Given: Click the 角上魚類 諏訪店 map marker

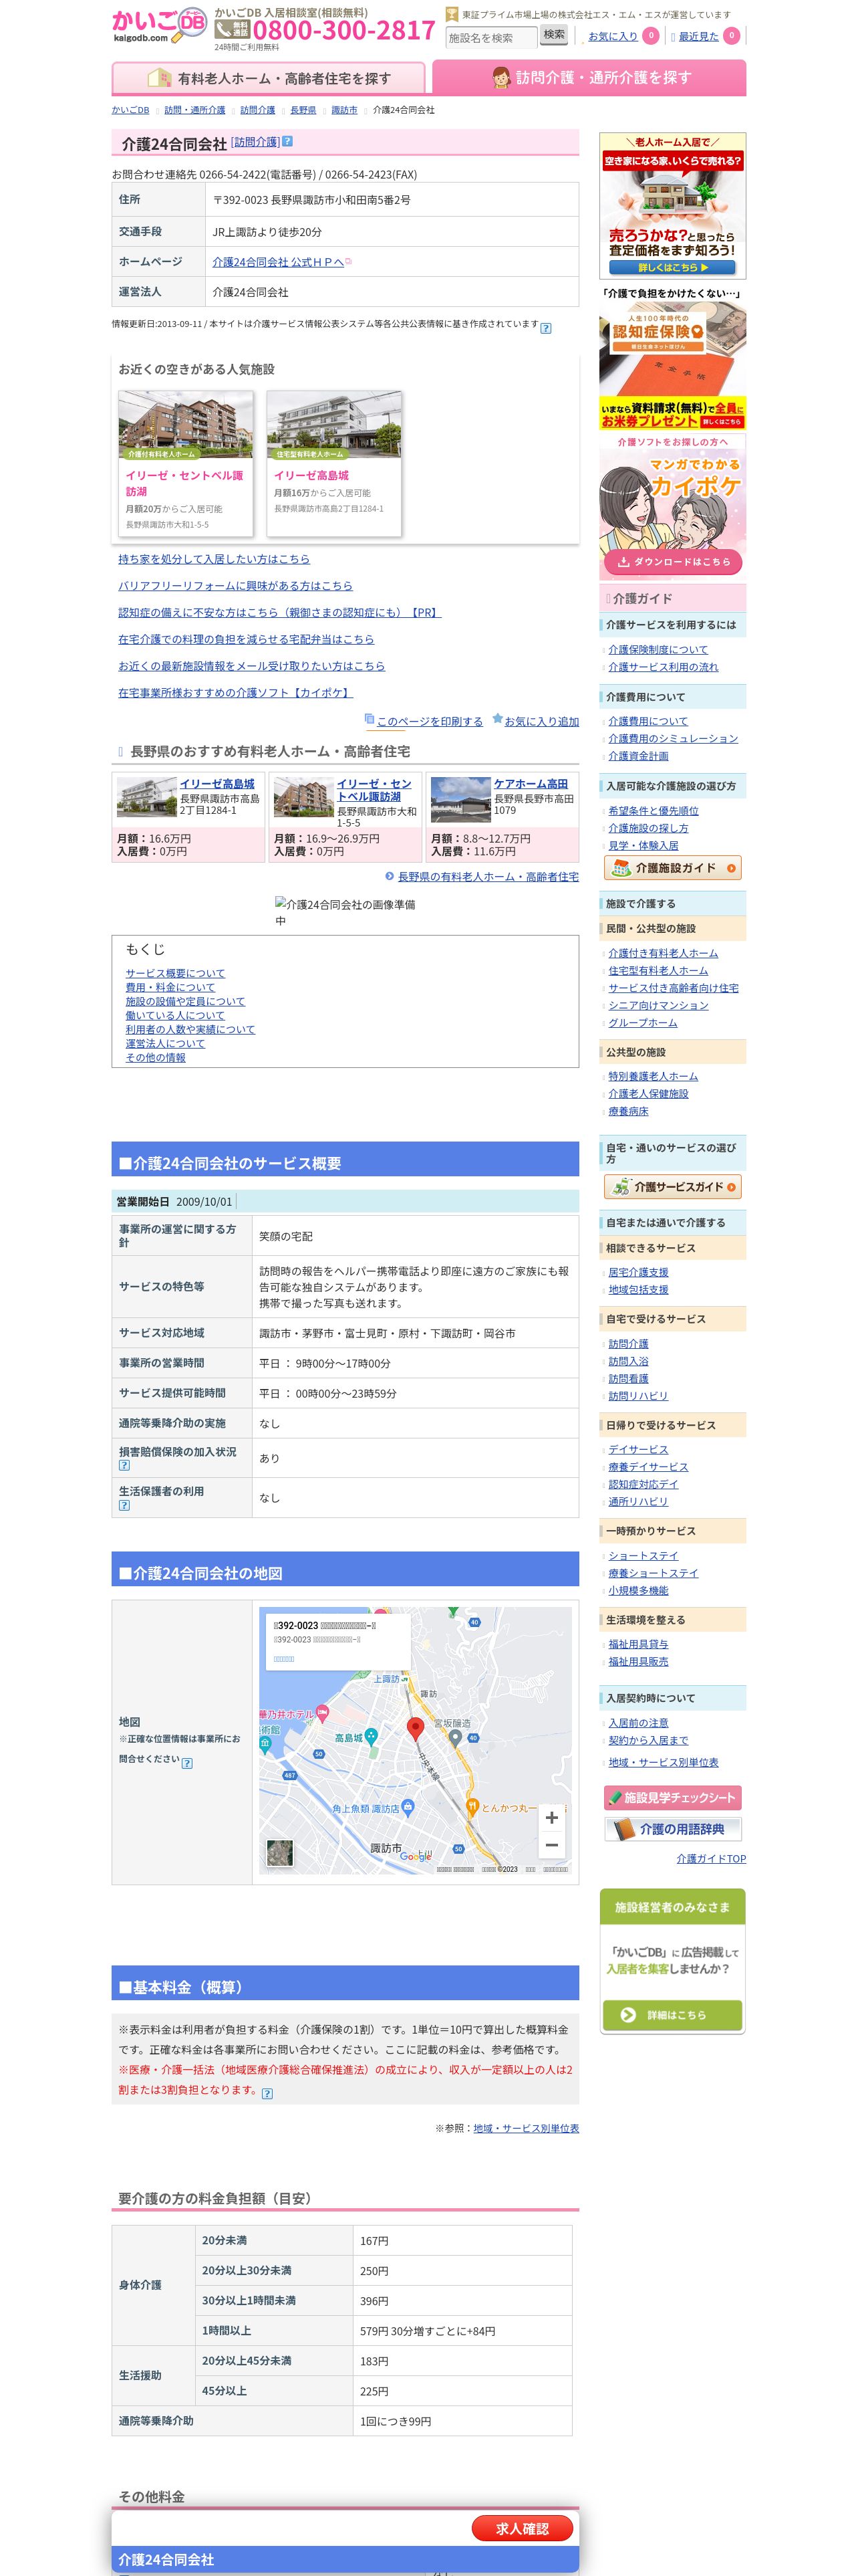Looking at the screenshot, I should 408,1808.
